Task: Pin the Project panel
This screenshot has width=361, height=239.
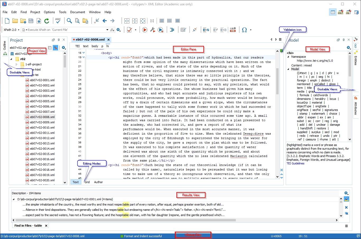Action: (x=59, y=40)
